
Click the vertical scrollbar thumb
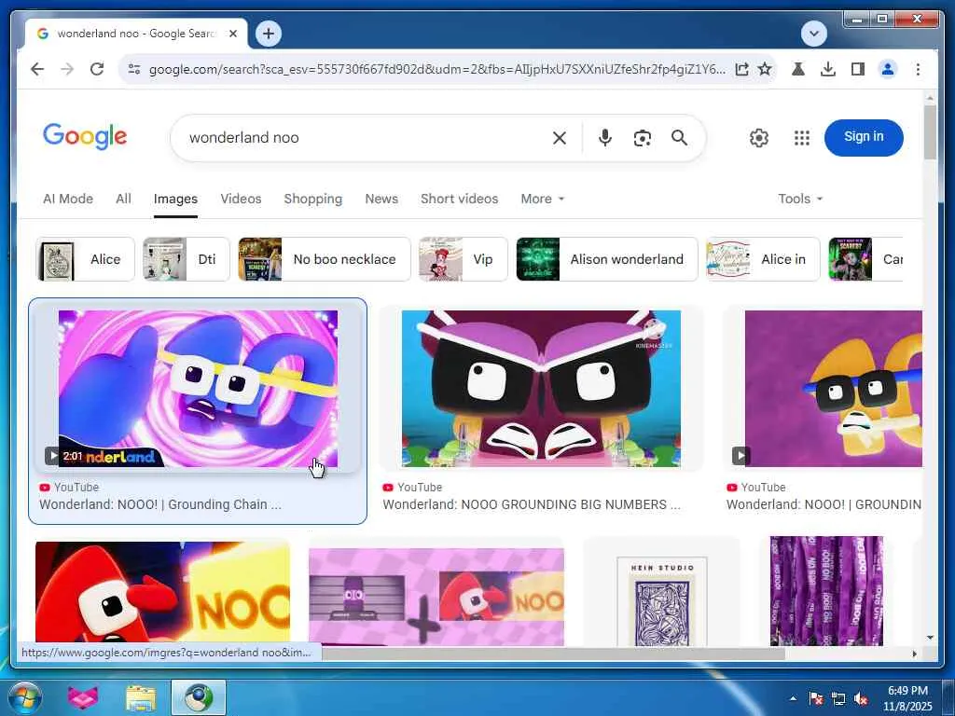click(x=930, y=132)
